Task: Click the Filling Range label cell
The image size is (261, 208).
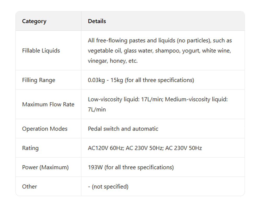Action: pos(39,80)
